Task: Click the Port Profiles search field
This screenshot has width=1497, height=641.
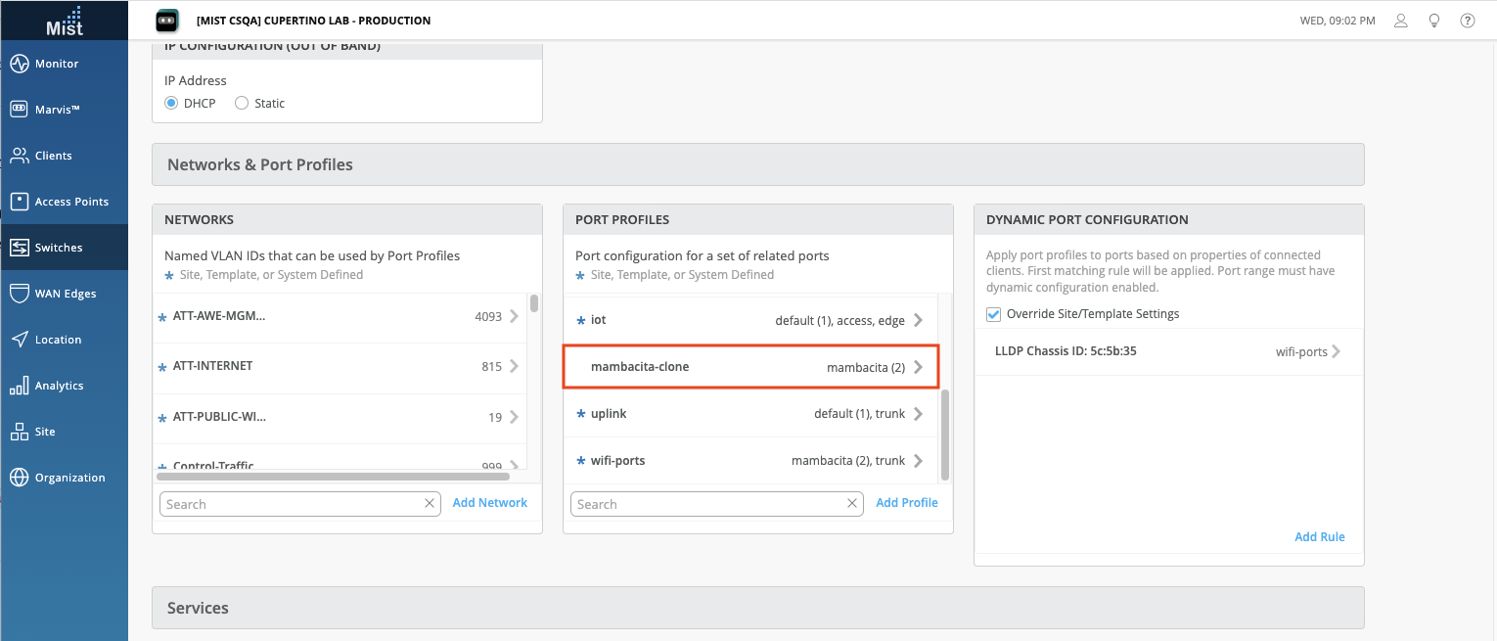Action: pyautogui.click(x=709, y=504)
